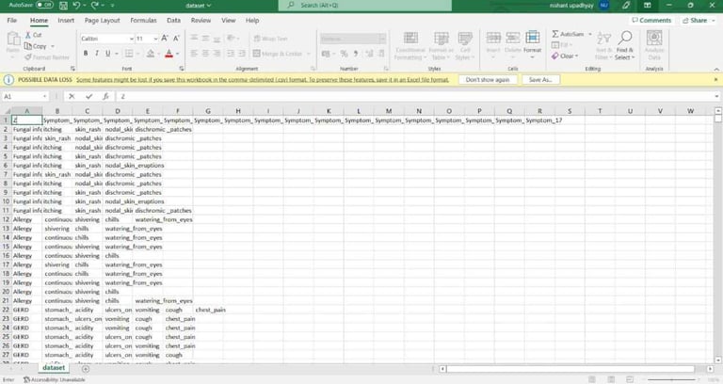Click the Share button
This screenshot has width=723, height=384.
698,21
